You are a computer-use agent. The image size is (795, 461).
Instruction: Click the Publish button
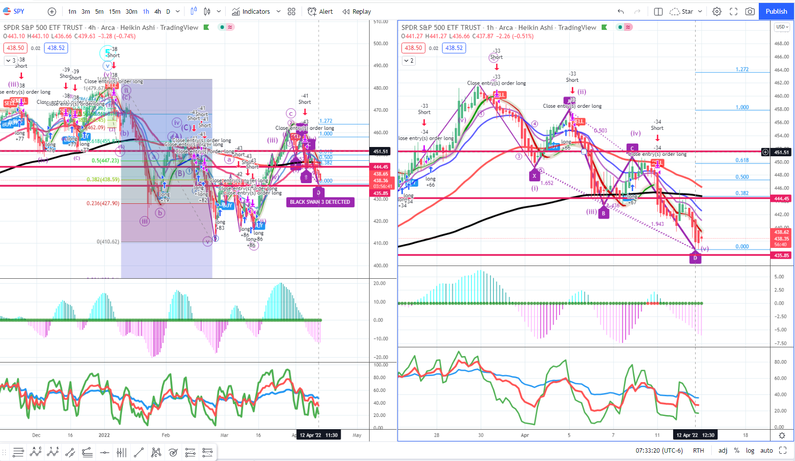[x=776, y=11]
